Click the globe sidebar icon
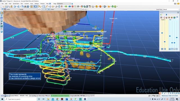The width and height of the screenshot is (180, 101). [2, 26]
